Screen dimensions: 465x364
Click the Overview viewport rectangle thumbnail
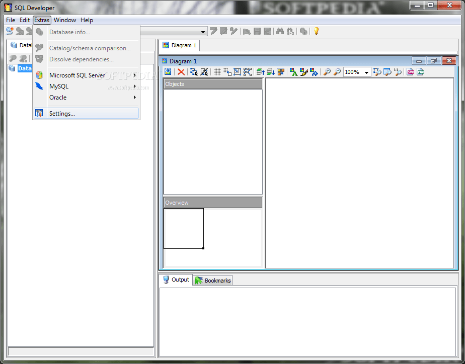point(184,228)
